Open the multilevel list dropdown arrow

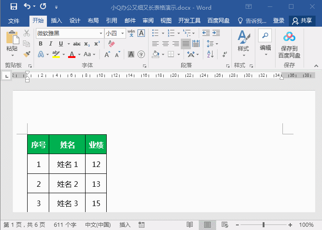coord(194,33)
